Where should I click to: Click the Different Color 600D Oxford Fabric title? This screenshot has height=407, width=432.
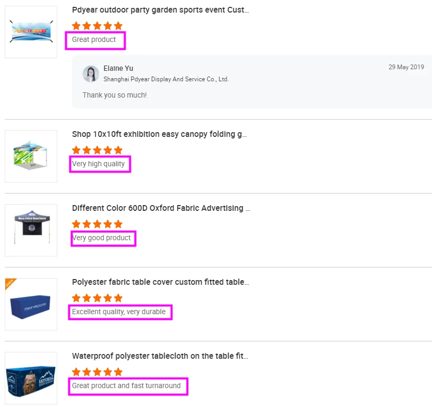pos(161,208)
